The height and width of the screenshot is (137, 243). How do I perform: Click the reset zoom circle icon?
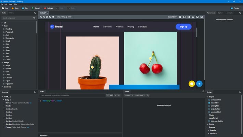(x=47, y=17)
